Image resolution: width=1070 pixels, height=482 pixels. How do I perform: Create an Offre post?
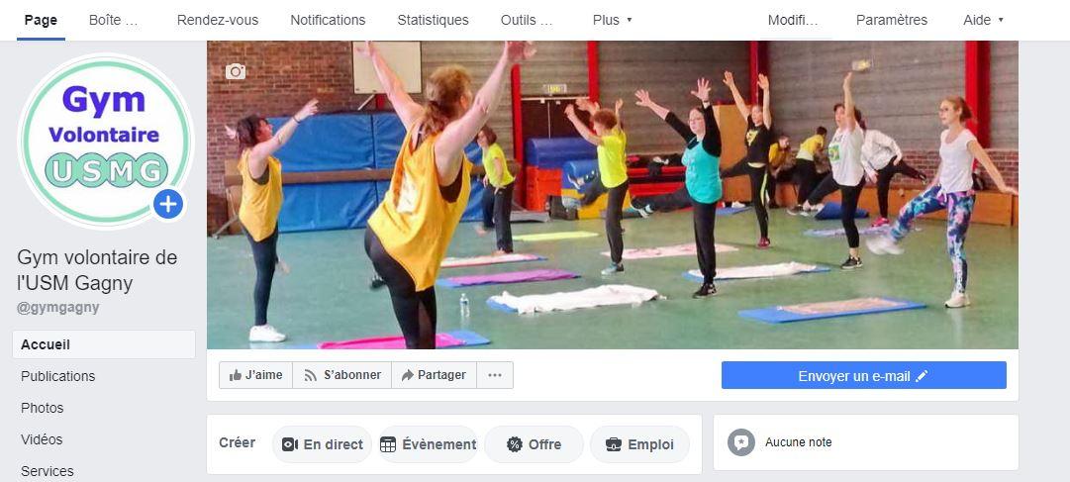point(534,444)
